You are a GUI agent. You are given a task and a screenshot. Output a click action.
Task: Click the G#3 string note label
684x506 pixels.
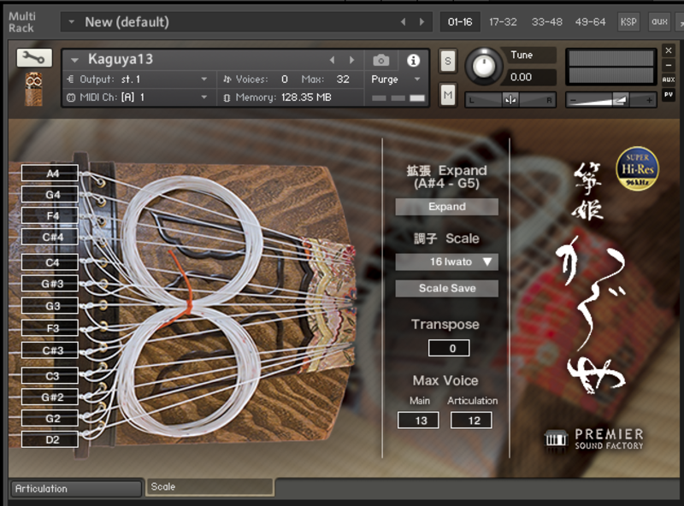50,284
